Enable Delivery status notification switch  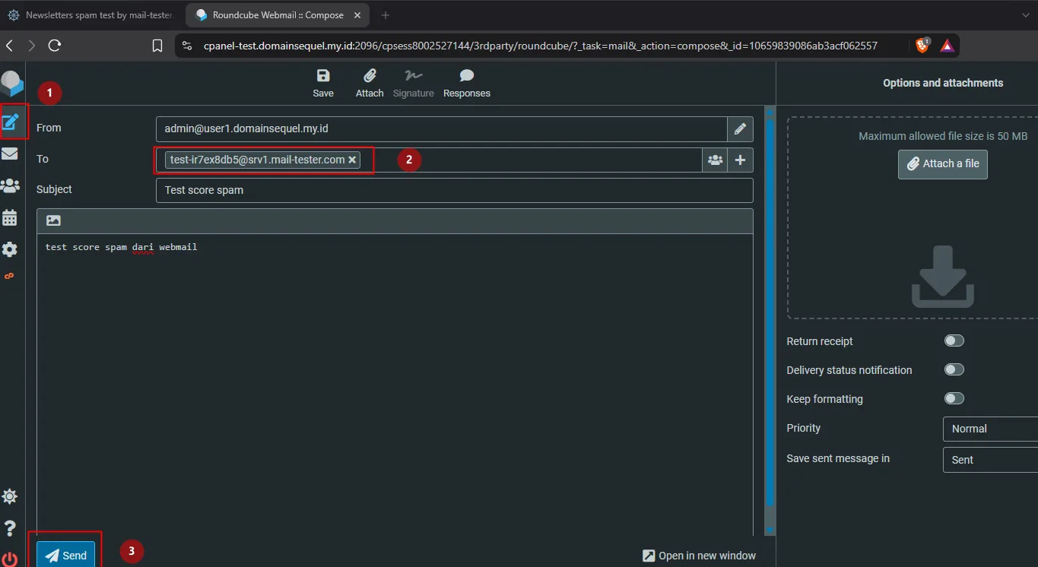[954, 370]
